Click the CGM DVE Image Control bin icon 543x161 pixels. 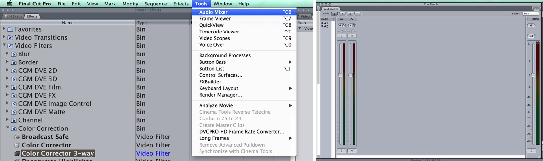pyautogui.click(x=14, y=104)
